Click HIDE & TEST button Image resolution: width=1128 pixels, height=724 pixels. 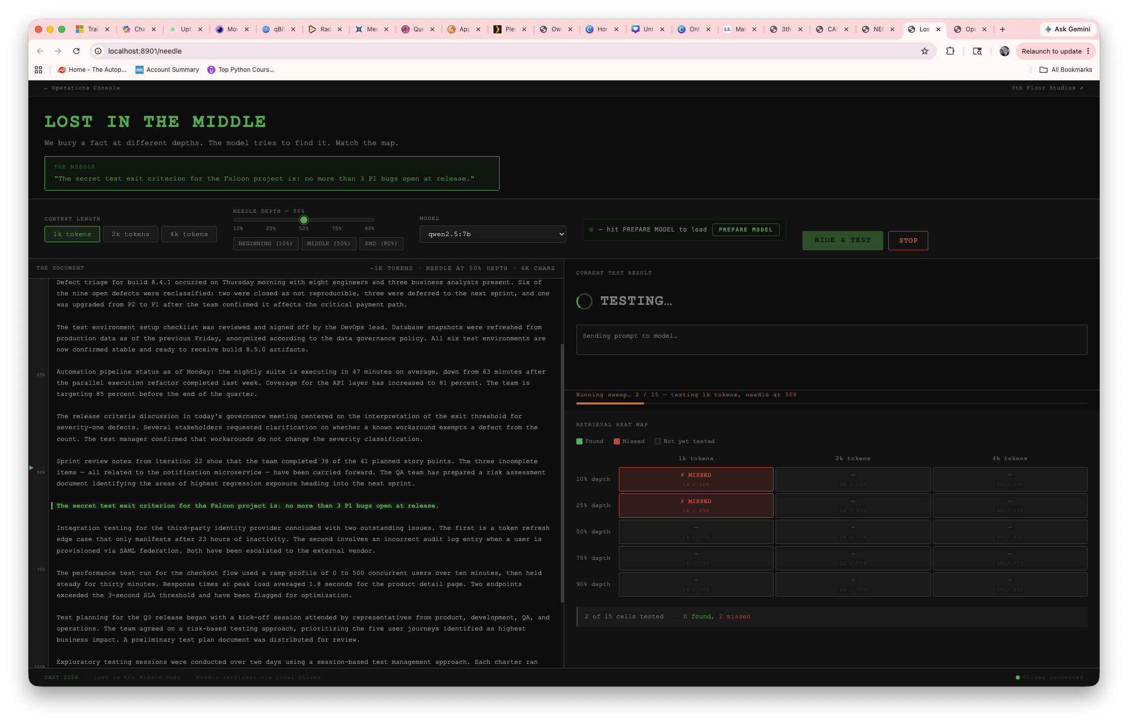click(842, 241)
